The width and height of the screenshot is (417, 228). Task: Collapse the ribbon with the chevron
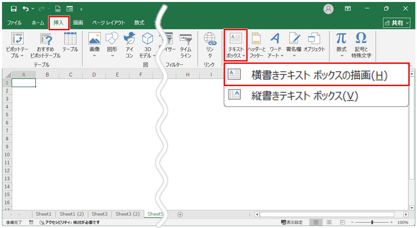tap(411, 65)
